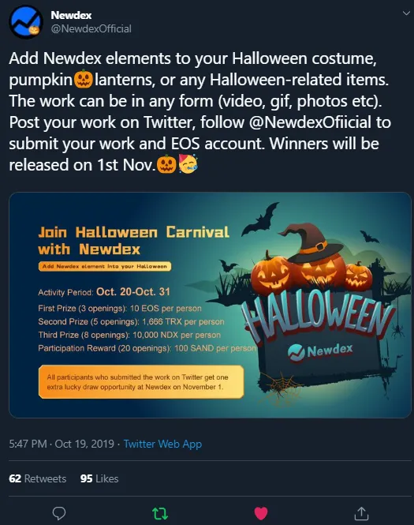
Task: Click the pumpkin emoji after 1st Nov.
Action: click(x=166, y=164)
